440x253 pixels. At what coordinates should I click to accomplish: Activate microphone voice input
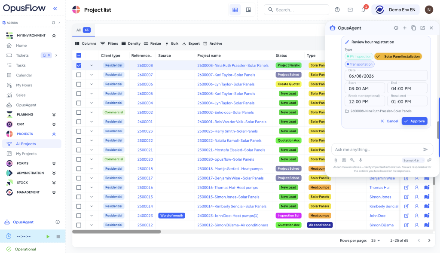(361, 160)
